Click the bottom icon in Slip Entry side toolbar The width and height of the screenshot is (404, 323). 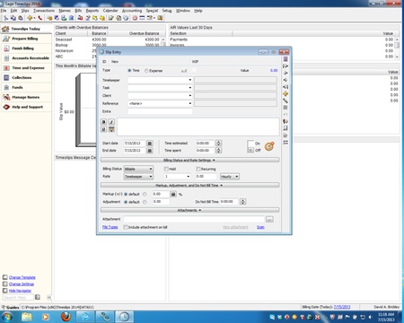pos(285,143)
